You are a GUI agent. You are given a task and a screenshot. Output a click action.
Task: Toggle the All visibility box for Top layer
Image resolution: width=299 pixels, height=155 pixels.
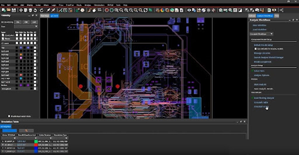(x=35, y=48)
